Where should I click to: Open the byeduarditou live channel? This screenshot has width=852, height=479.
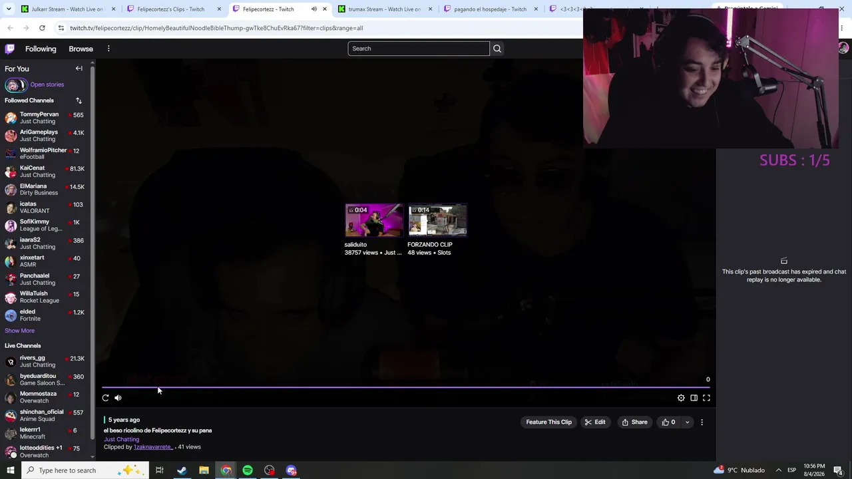pyautogui.click(x=44, y=379)
